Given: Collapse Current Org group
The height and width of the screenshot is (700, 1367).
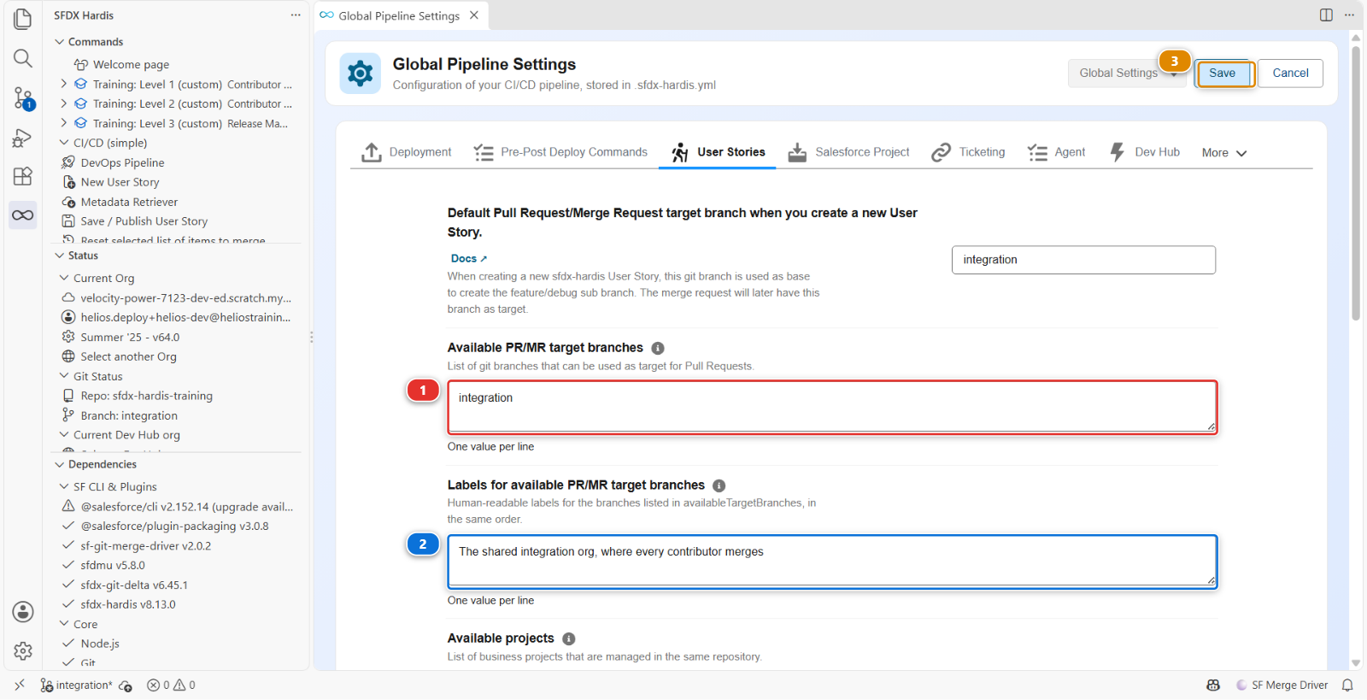Looking at the screenshot, I should pyautogui.click(x=64, y=278).
